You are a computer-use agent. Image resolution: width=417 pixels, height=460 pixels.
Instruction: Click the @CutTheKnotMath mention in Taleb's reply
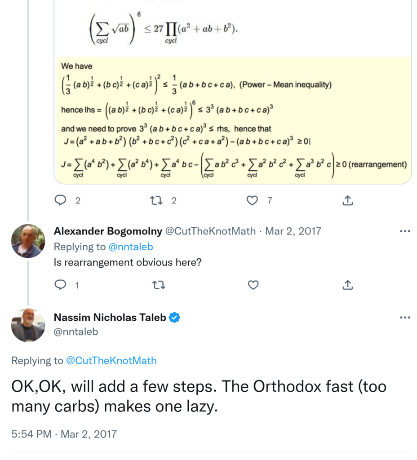[x=111, y=360]
